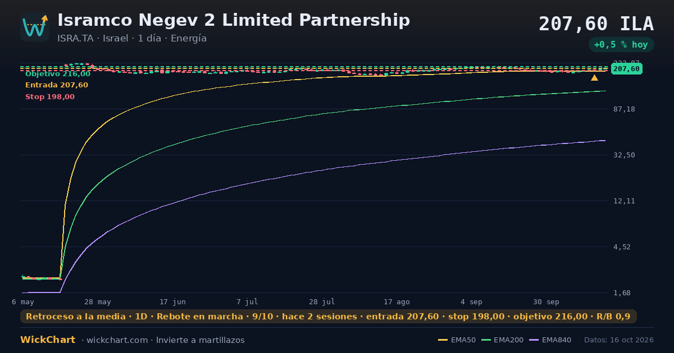
Task: Click the Entrada 207,60 label
Action: click(57, 85)
